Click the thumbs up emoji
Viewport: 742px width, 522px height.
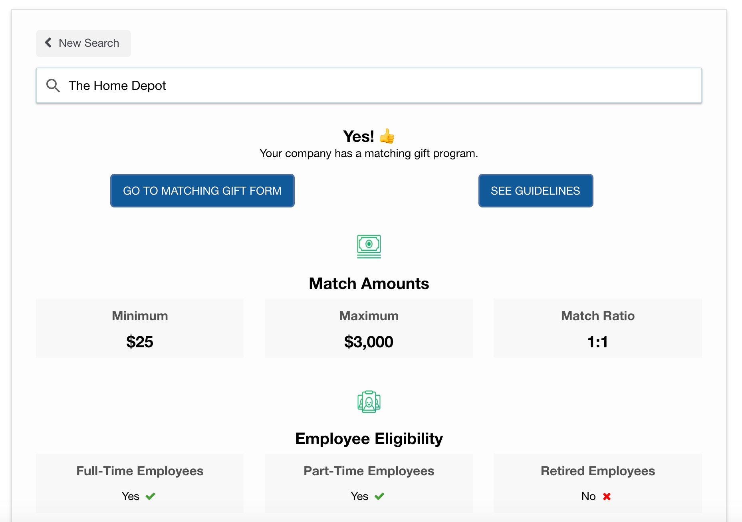click(x=387, y=136)
